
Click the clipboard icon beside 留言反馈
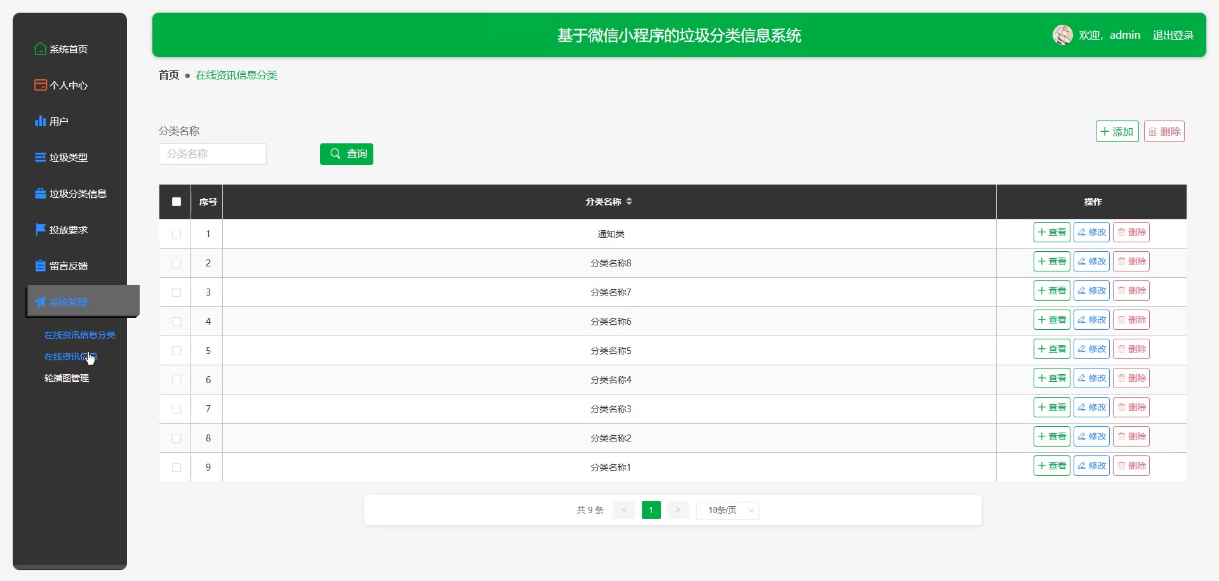point(41,266)
